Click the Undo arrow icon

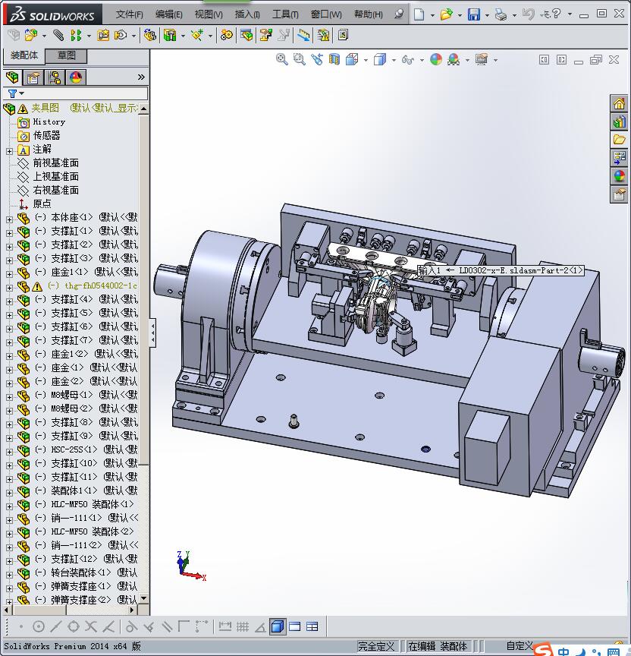coord(528,14)
